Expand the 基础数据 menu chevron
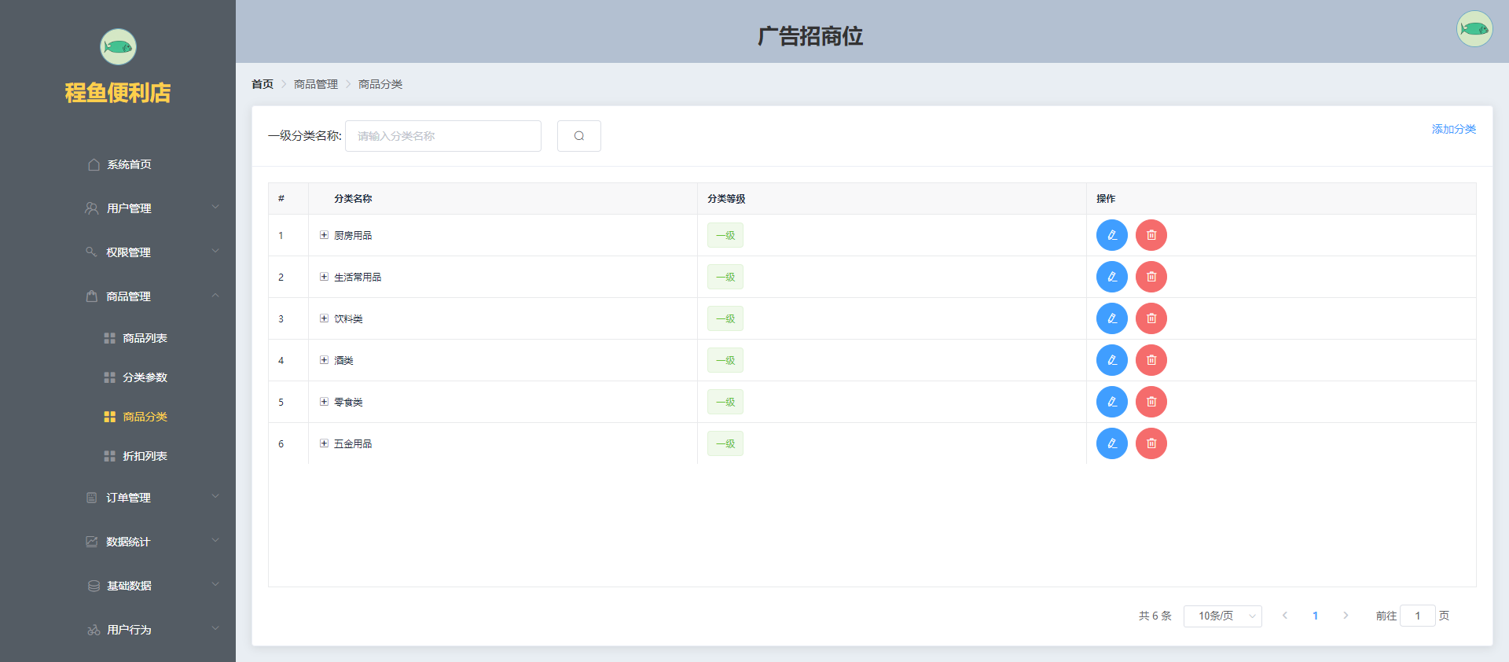Image resolution: width=1509 pixels, height=662 pixels. click(215, 585)
